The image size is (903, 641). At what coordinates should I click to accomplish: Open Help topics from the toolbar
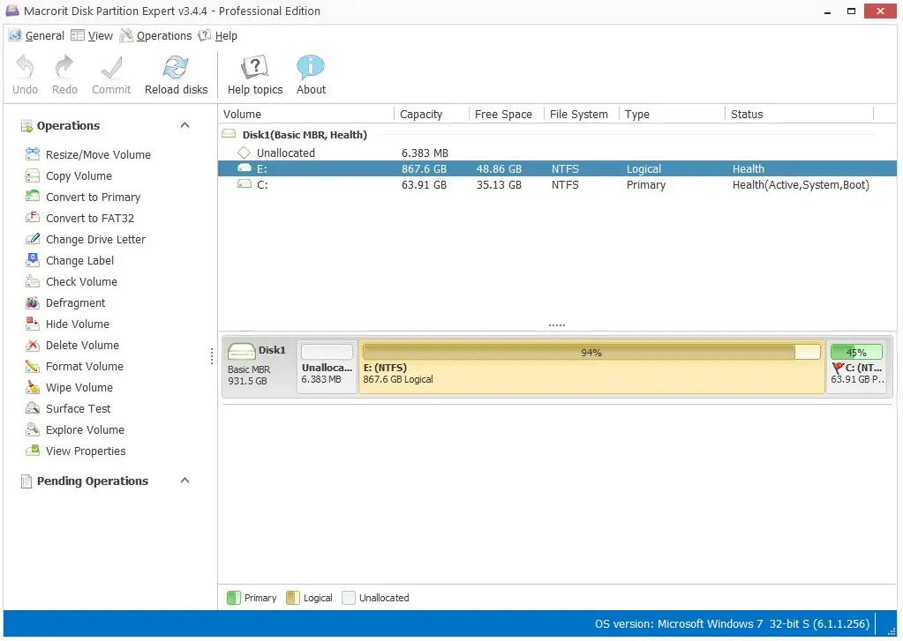254,67
